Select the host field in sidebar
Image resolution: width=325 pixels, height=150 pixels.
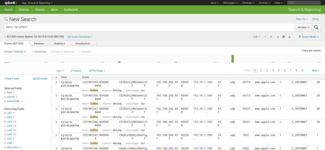(x=9, y=92)
